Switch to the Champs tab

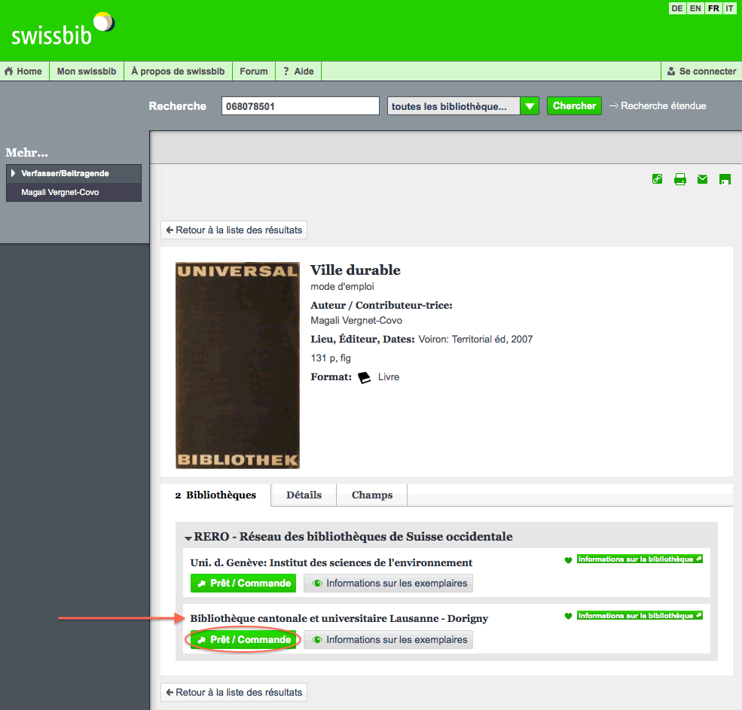click(x=372, y=495)
